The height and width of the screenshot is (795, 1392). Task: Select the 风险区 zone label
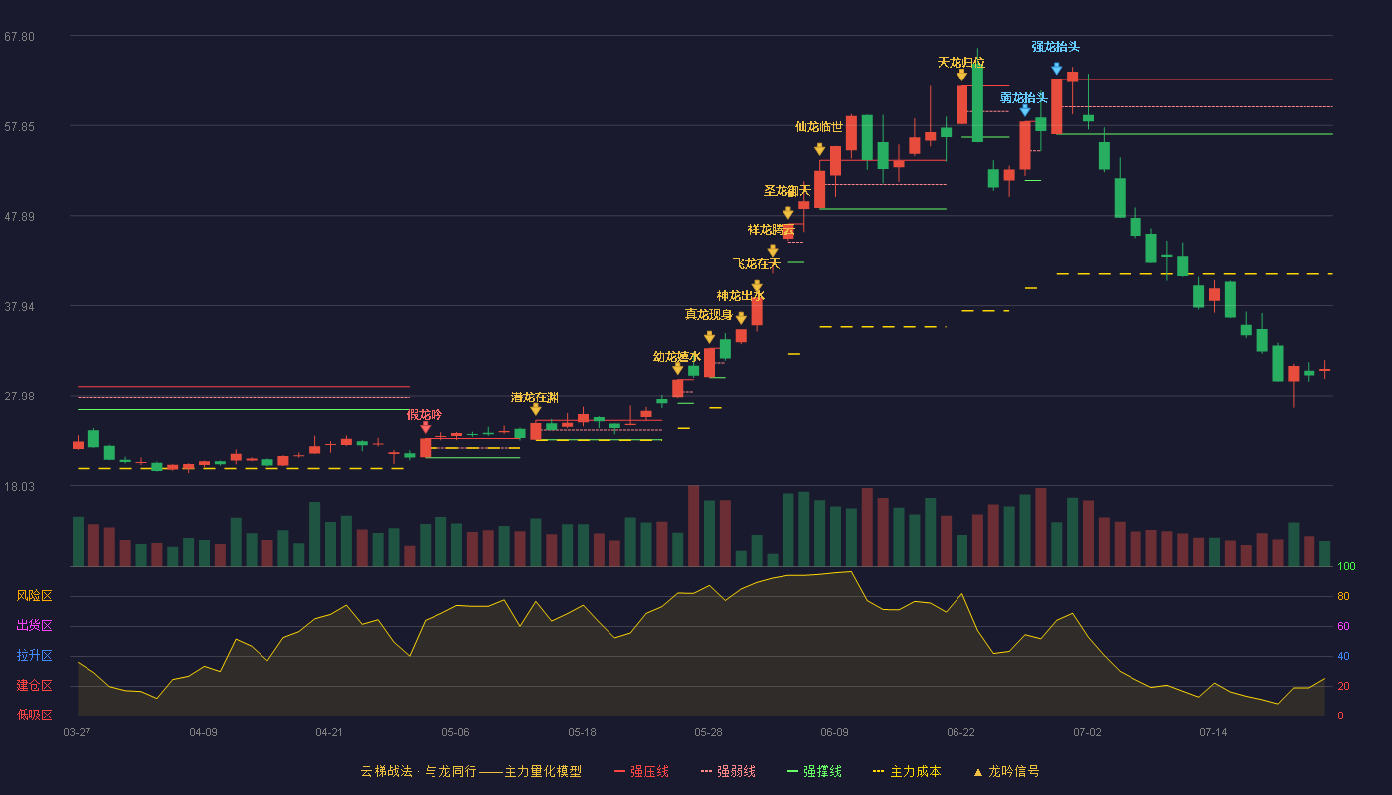(34, 596)
